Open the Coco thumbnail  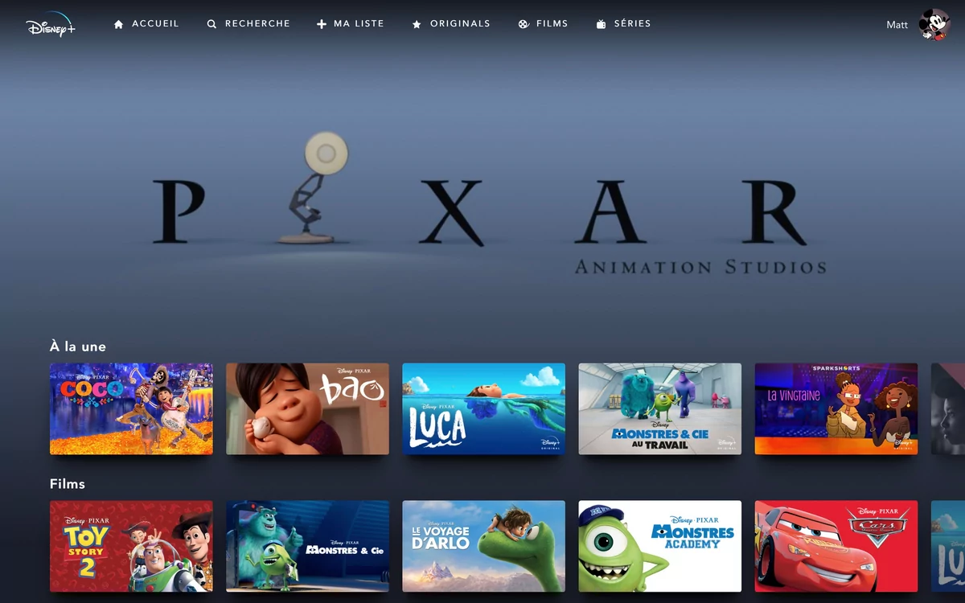tap(131, 408)
